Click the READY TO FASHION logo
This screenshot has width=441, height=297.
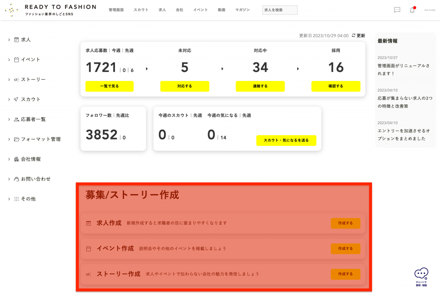point(50,10)
